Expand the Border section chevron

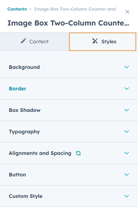point(127,89)
